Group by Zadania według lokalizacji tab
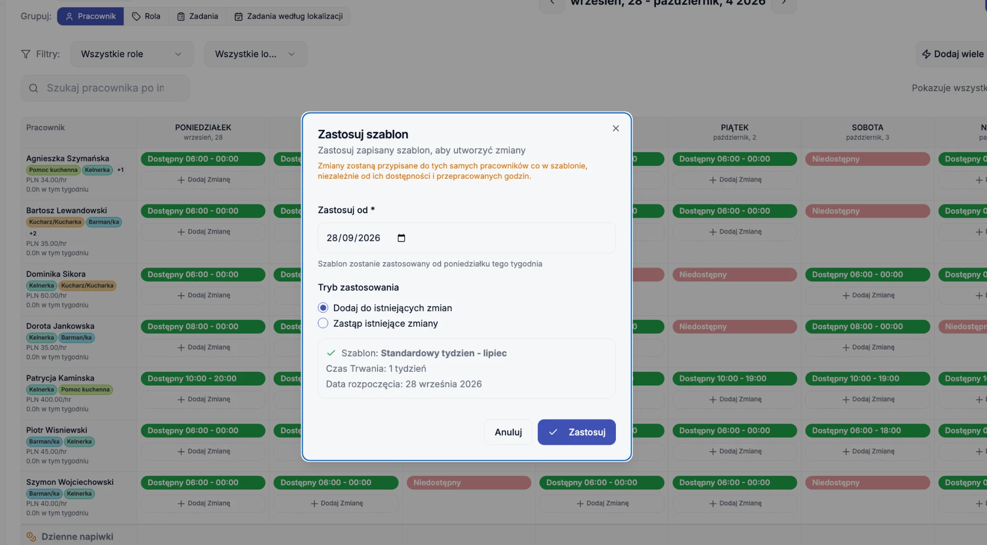The height and width of the screenshot is (545, 987). 289,16
